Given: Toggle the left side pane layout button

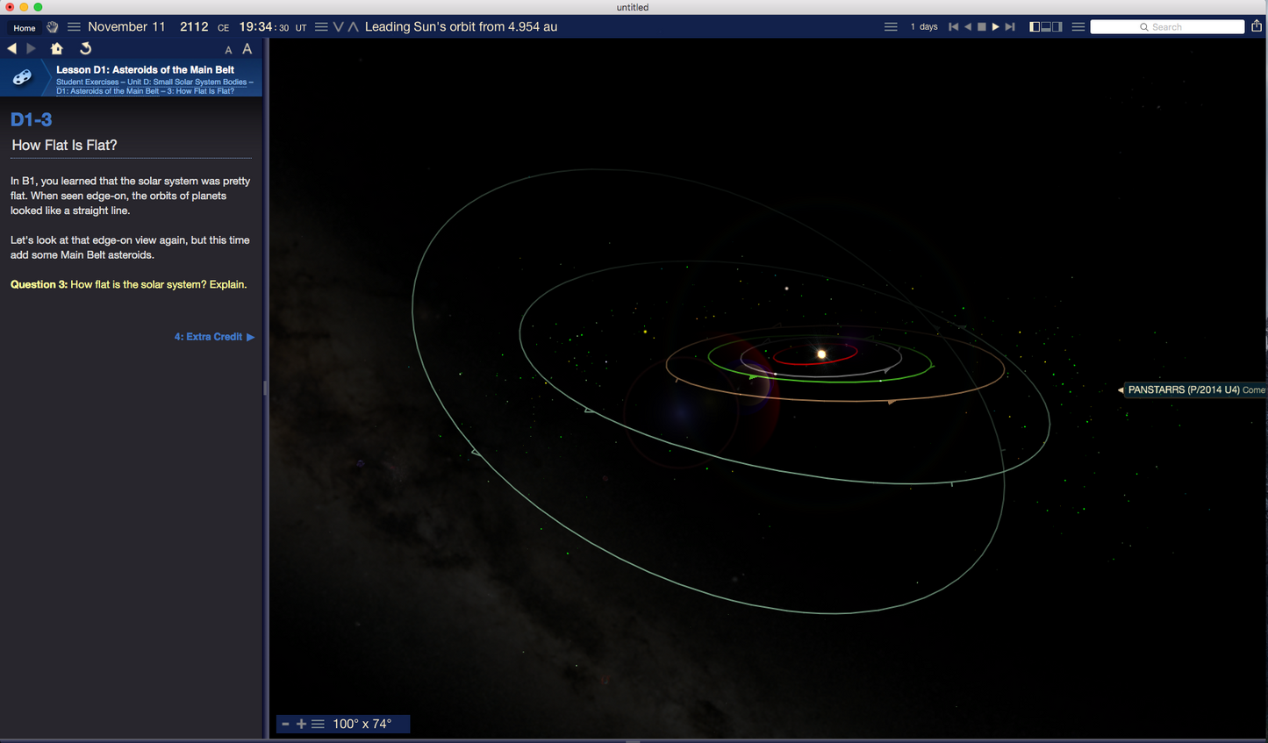Looking at the screenshot, I should (1035, 27).
